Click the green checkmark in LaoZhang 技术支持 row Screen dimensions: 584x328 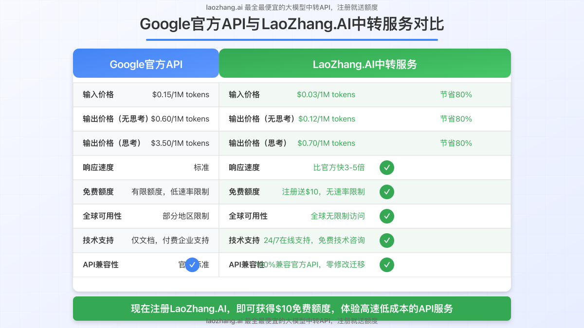[387, 241]
